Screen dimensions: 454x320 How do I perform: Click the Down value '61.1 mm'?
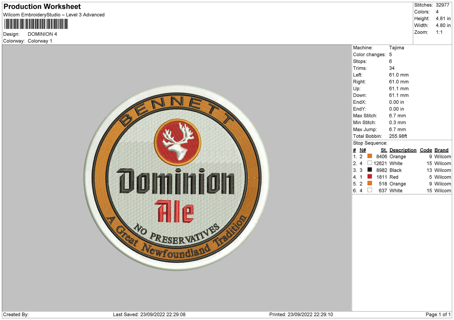(399, 95)
